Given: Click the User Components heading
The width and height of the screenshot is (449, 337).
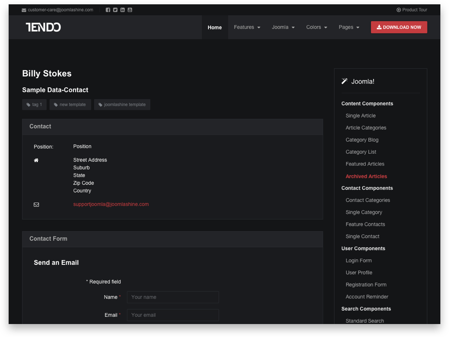Looking at the screenshot, I should [x=363, y=248].
